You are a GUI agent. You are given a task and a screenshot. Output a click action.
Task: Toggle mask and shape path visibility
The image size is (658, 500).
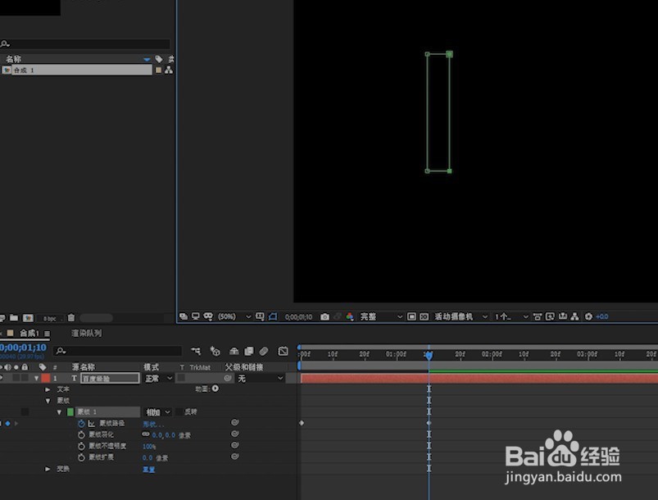[273, 316]
